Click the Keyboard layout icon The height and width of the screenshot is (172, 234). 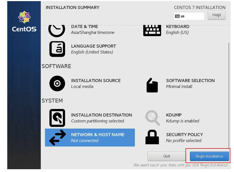tap(152, 31)
